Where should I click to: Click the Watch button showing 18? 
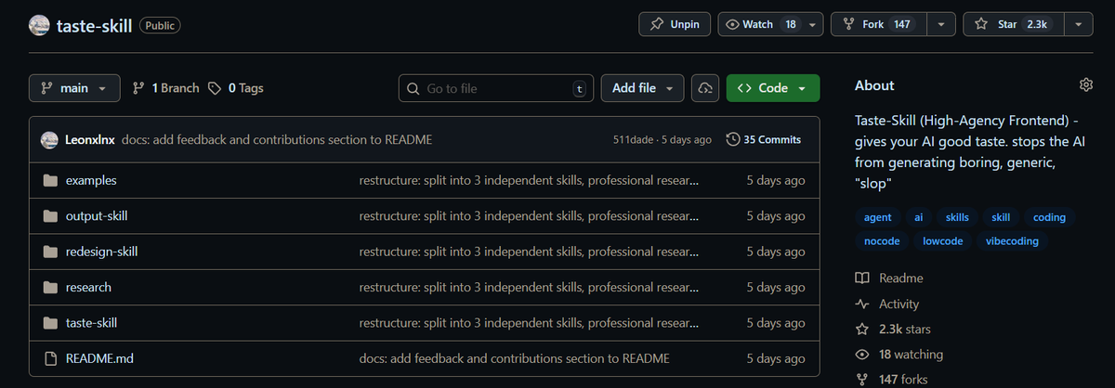click(760, 24)
